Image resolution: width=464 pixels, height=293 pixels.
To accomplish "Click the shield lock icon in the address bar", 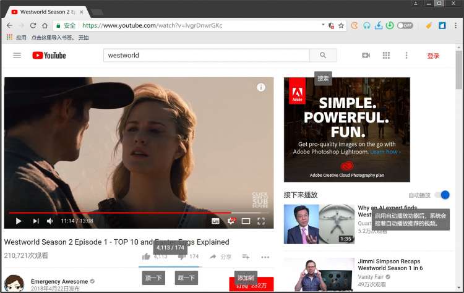I will click(x=331, y=25).
